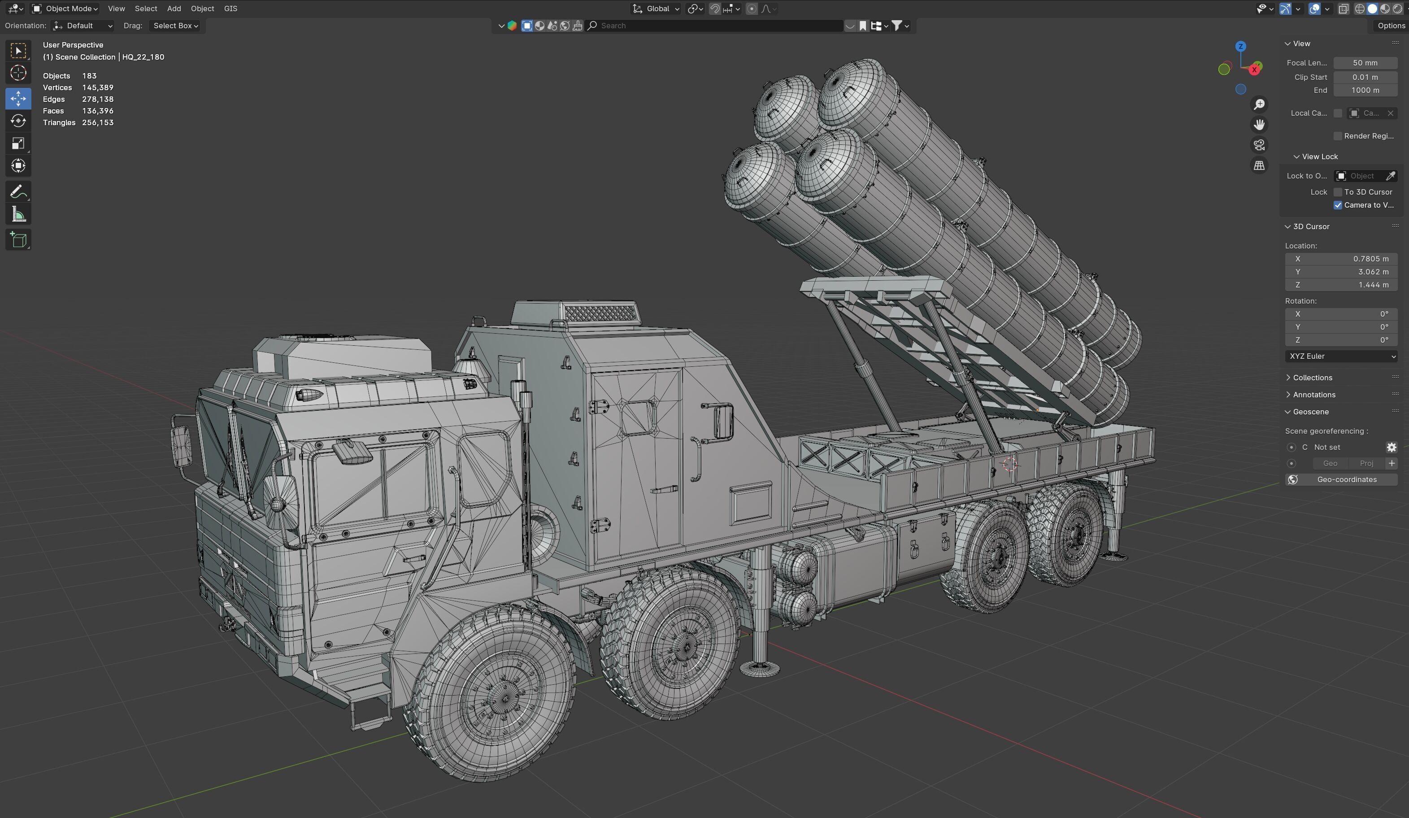Screen dimensions: 1409x818
Task: Enable Render Region checkbox
Action: 1337,136
